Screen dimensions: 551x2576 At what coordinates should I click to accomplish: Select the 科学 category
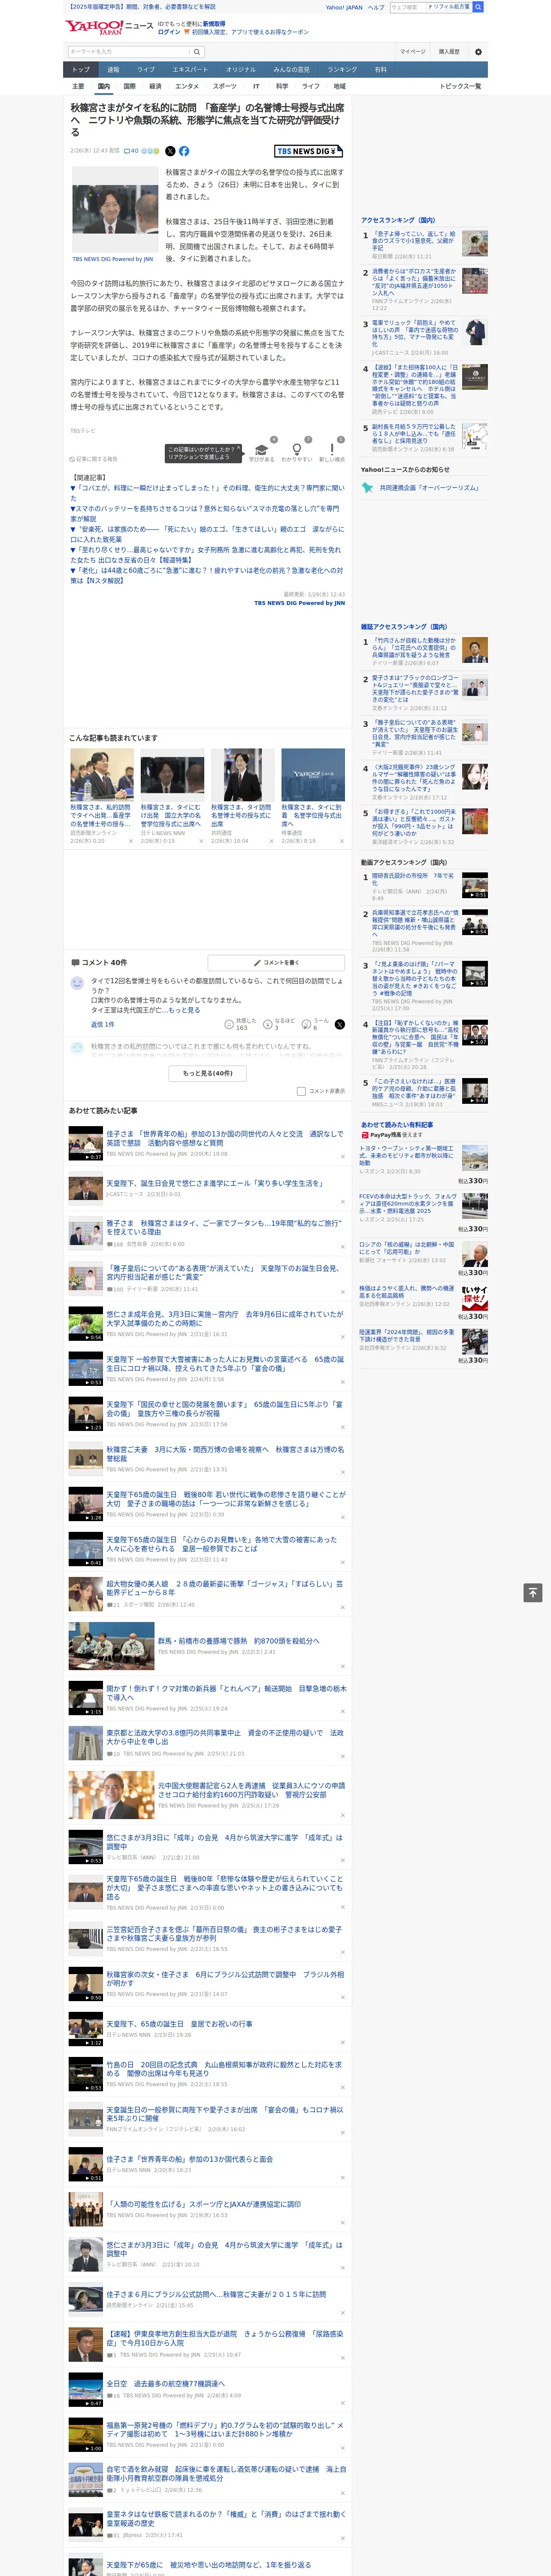pos(282,86)
